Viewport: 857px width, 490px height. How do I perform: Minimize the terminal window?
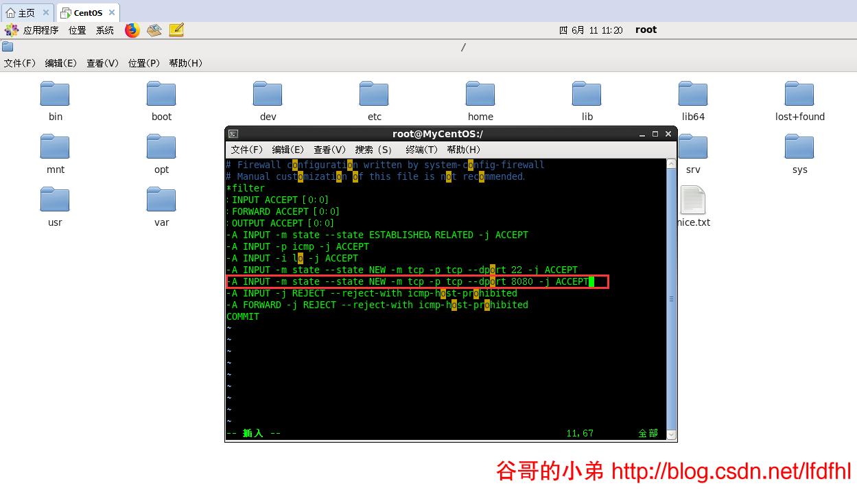(x=642, y=134)
